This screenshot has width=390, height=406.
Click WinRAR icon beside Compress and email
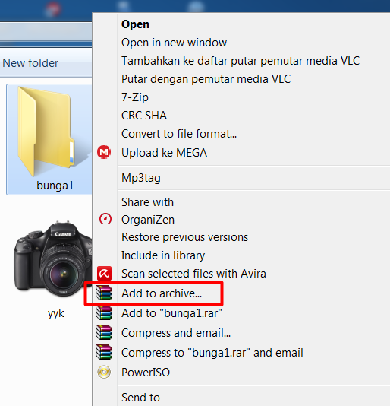point(104,333)
